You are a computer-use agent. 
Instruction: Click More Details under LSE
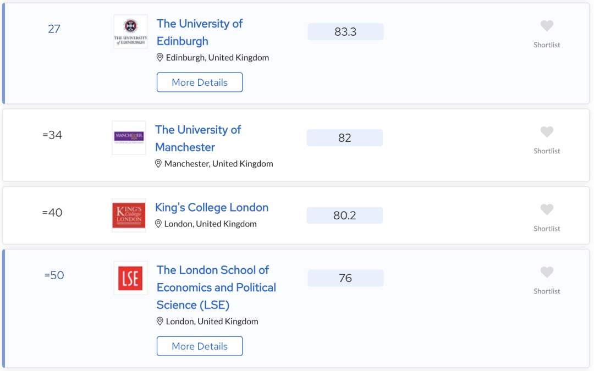coord(200,346)
